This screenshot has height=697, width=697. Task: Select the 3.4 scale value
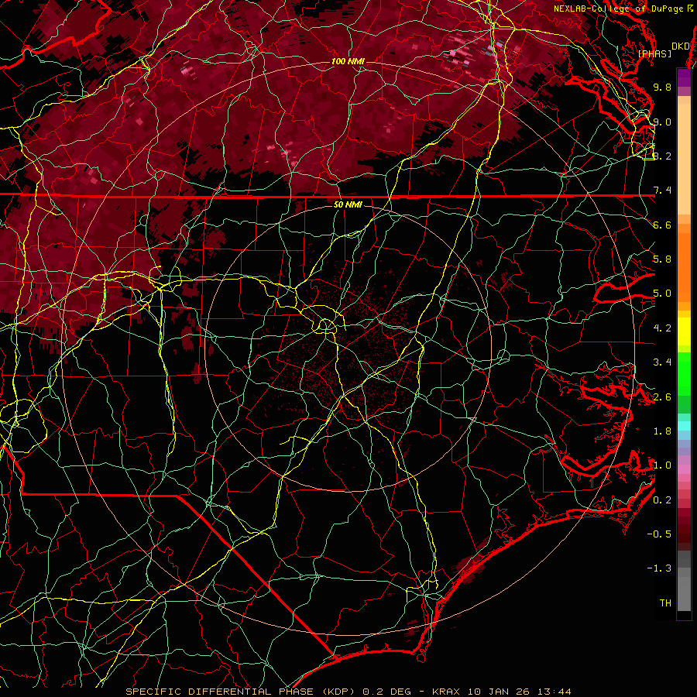click(x=662, y=362)
